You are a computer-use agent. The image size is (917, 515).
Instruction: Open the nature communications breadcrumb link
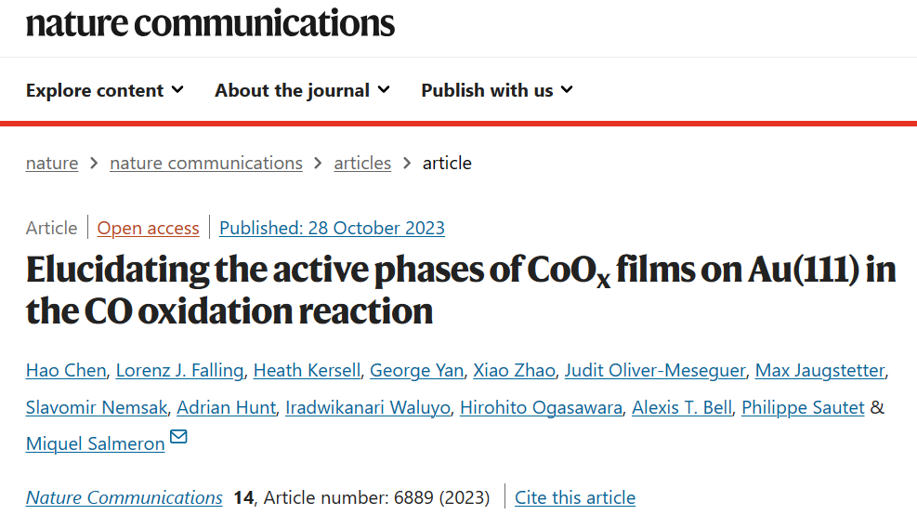(206, 164)
